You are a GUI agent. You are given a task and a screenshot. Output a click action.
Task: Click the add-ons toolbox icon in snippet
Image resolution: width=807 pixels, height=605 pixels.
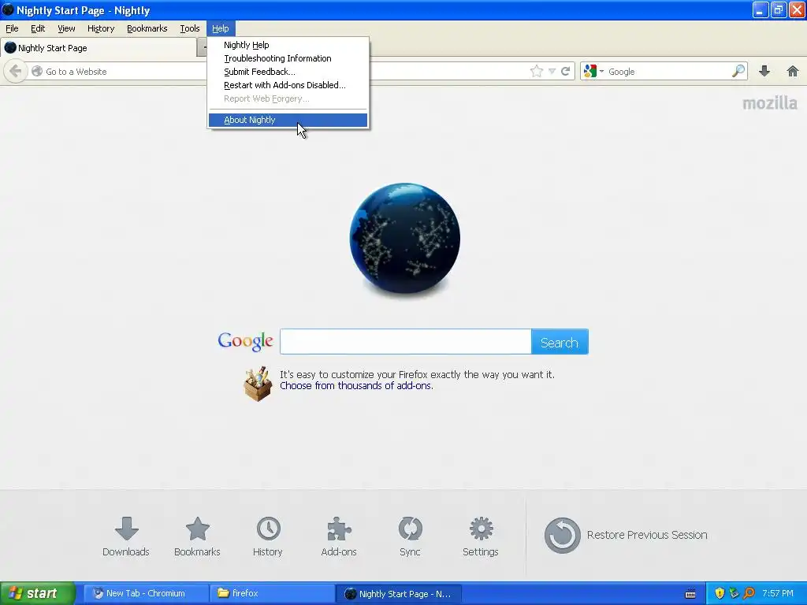tap(258, 384)
